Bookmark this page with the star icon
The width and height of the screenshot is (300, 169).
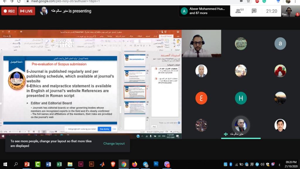248,1
